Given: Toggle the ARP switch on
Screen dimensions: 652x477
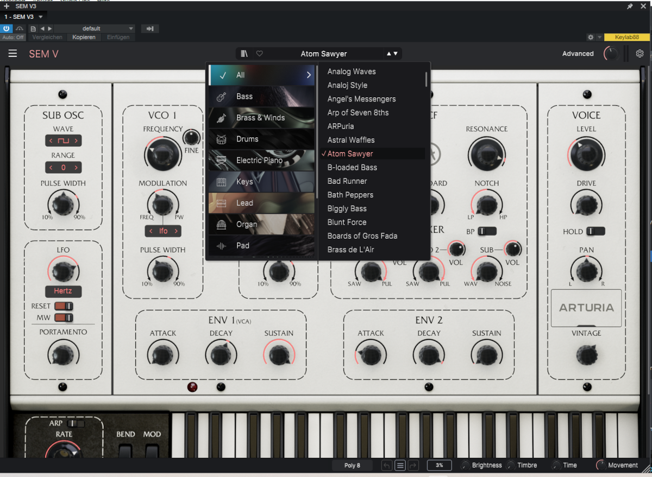Looking at the screenshot, I should point(76,423).
